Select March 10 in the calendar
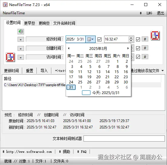This screenshot has width=167, height=165. [71, 72]
